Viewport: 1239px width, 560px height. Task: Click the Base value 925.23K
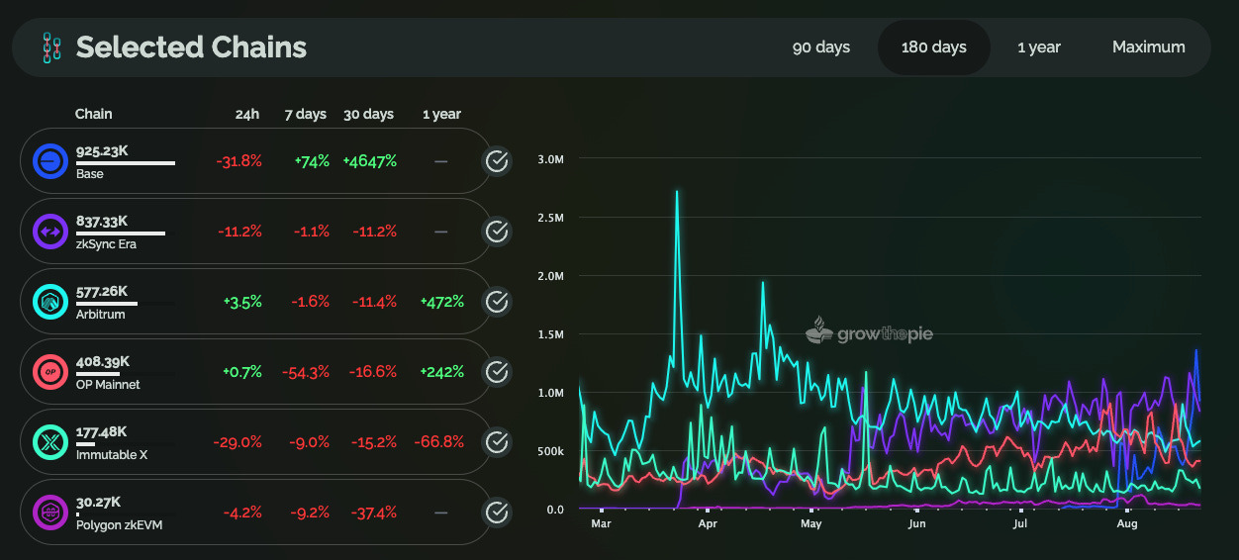tap(102, 151)
